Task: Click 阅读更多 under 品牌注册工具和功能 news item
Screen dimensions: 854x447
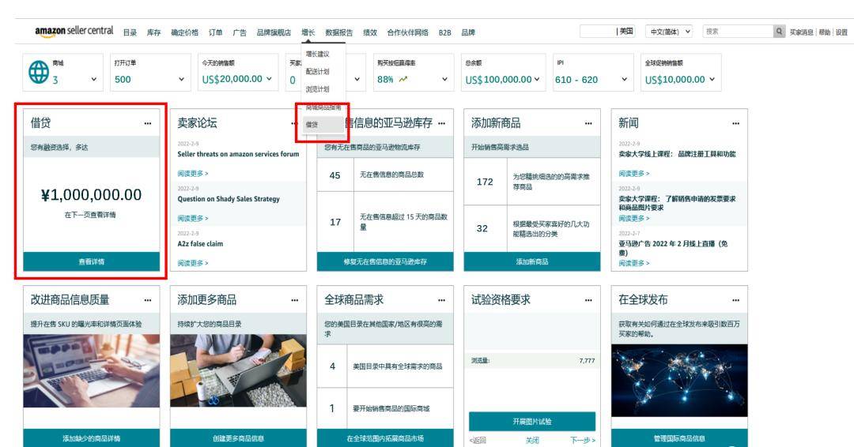Action: click(x=634, y=174)
